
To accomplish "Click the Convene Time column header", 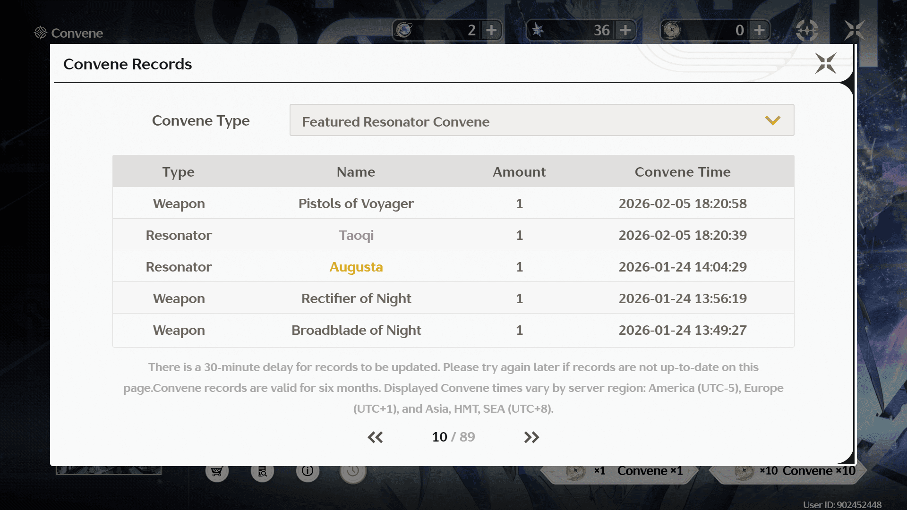I will click(682, 172).
